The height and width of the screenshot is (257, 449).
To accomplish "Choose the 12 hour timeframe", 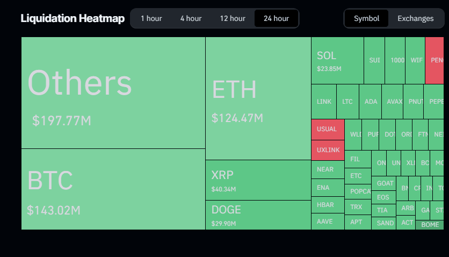I will 232,18.
